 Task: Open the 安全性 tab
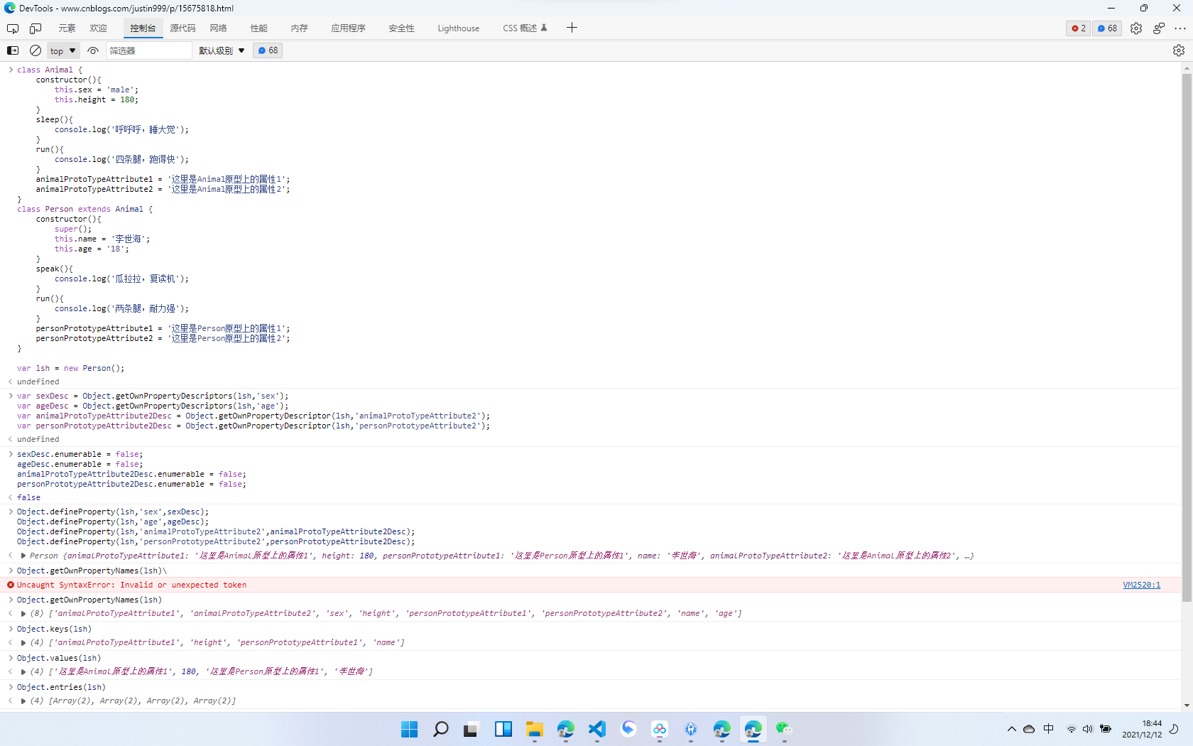pos(401,28)
